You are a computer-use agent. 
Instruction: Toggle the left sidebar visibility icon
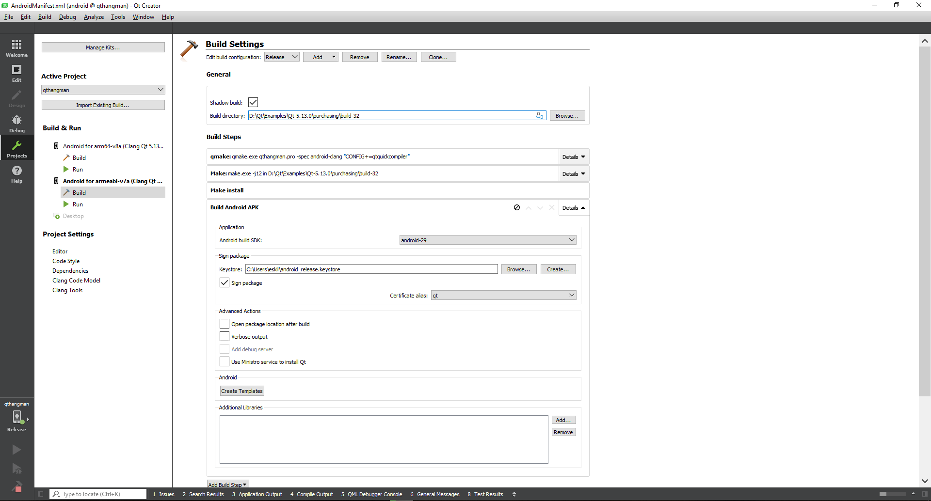pyautogui.click(x=41, y=494)
